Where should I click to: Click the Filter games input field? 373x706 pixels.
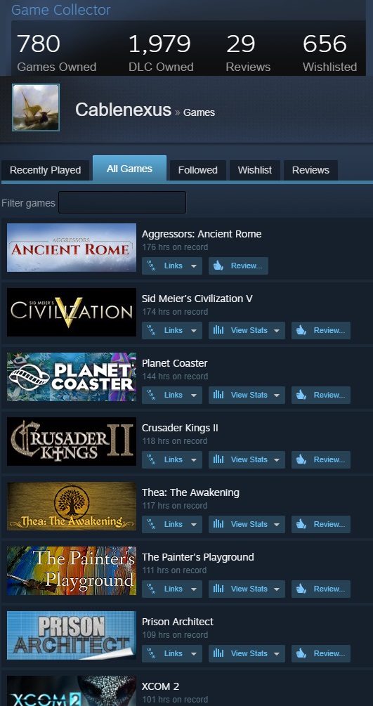pyautogui.click(x=122, y=202)
